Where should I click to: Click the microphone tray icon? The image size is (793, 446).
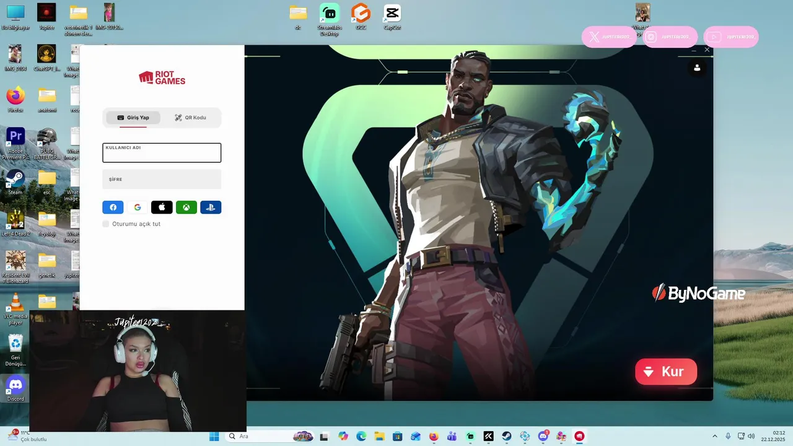click(x=728, y=436)
